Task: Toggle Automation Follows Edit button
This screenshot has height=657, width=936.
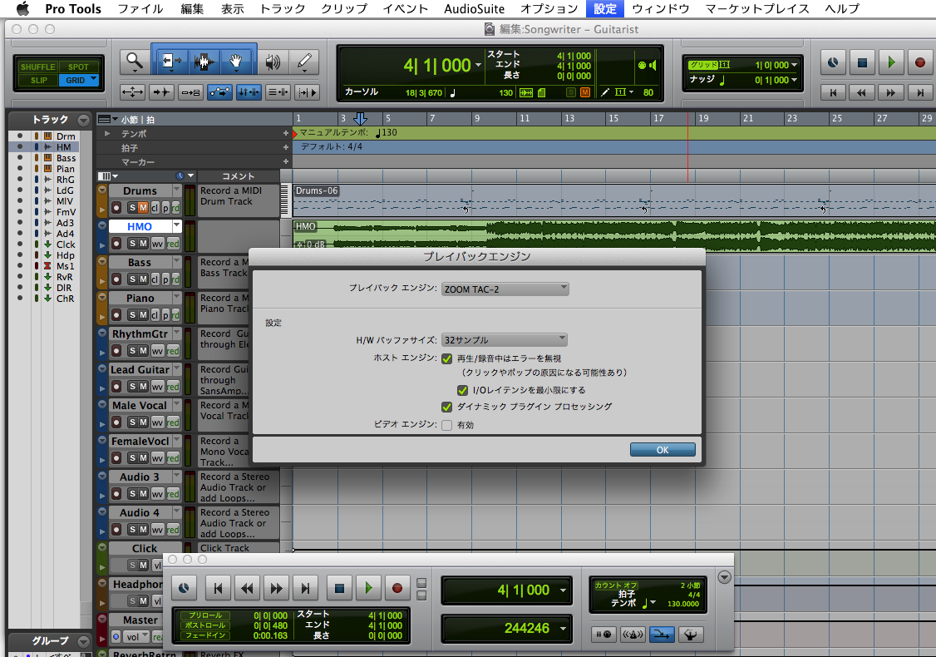Action: tap(219, 92)
